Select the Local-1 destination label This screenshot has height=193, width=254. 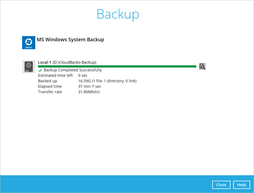pos(44,62)
